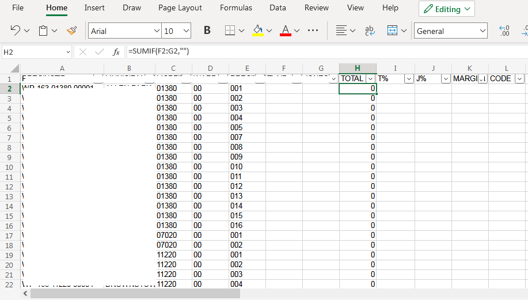Screen dimensions: 528x300
Task: Switch to the View tab
Action: pyautogui.click(x=356, y=7)
